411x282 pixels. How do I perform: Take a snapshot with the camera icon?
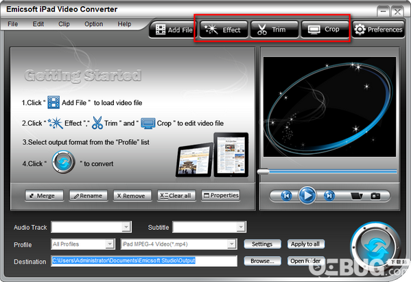point(375,196)
